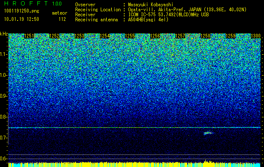Click the date stamp 10.01.19 12:50
Screen dimensions: 264x167
coord(21,19)
